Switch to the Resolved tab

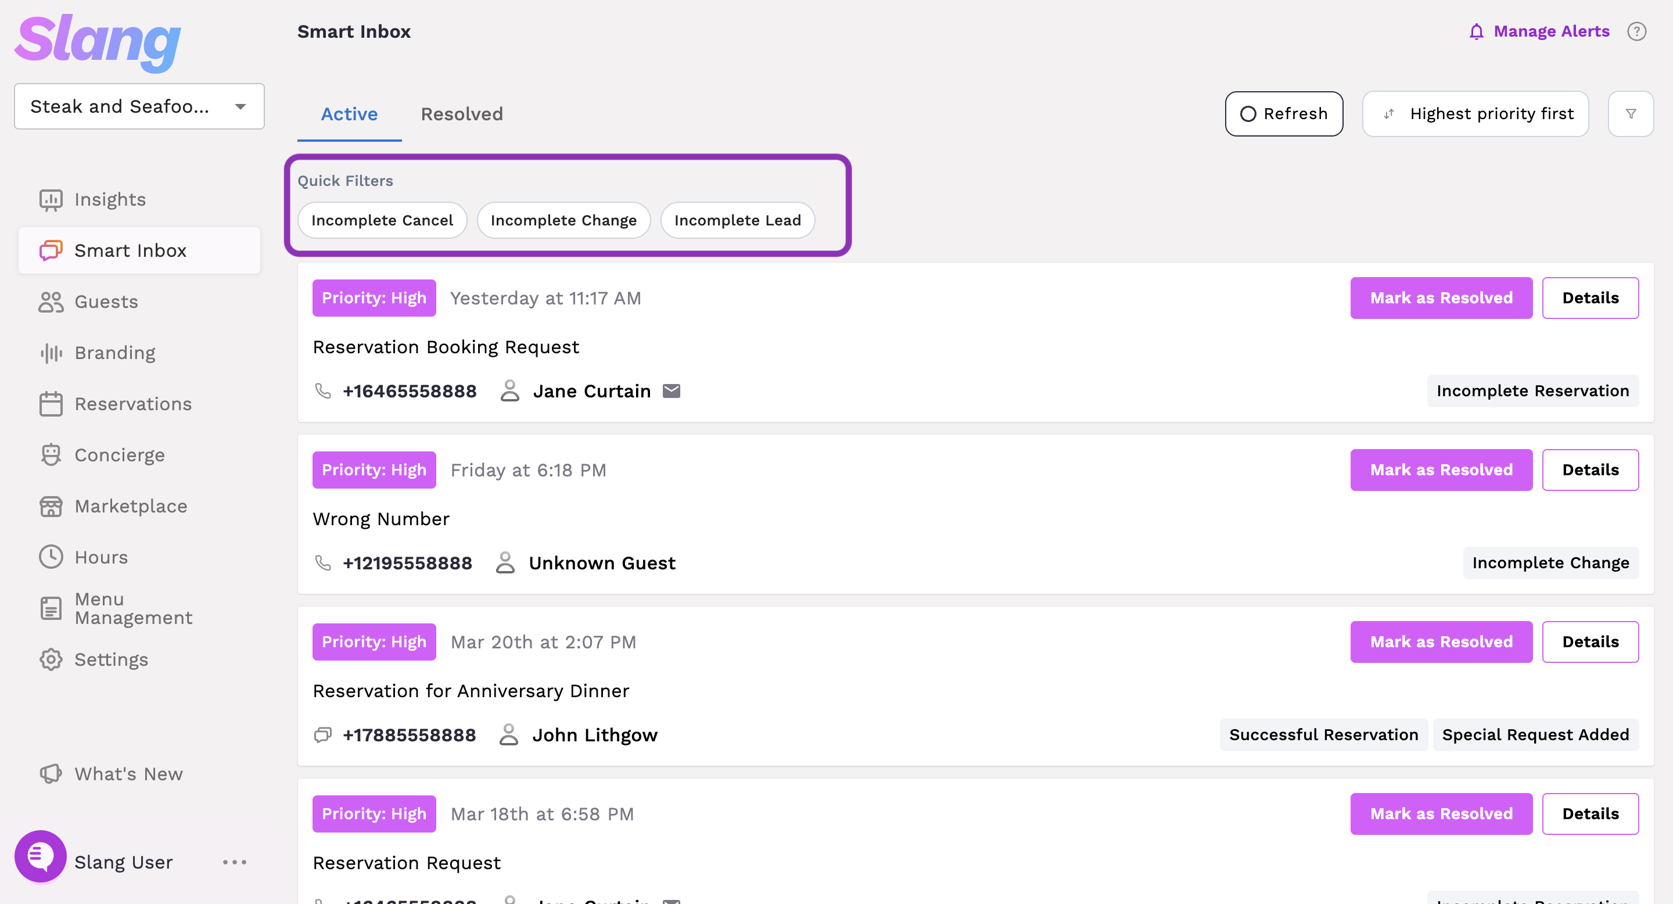click(462, 114)
